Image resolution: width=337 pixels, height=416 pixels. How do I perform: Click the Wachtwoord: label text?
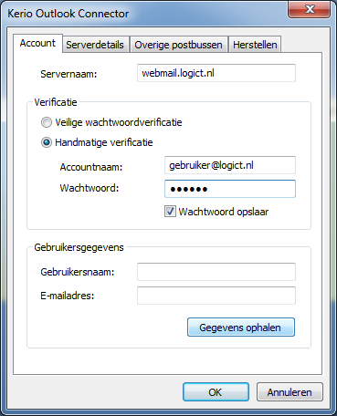pos(90,188)
